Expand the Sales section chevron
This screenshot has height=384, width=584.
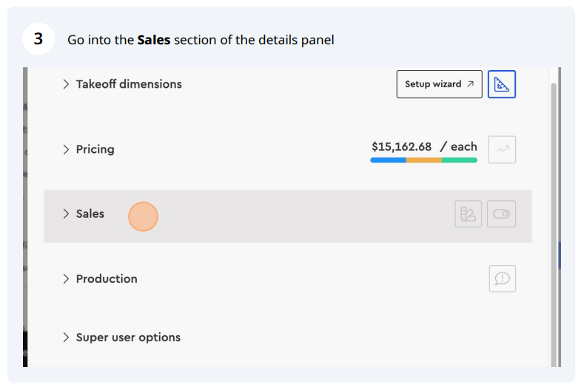click(x=66, y=213)
